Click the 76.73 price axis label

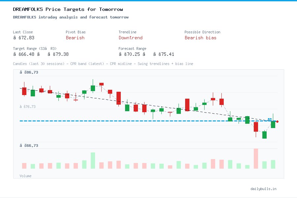(x=27, y=107)
